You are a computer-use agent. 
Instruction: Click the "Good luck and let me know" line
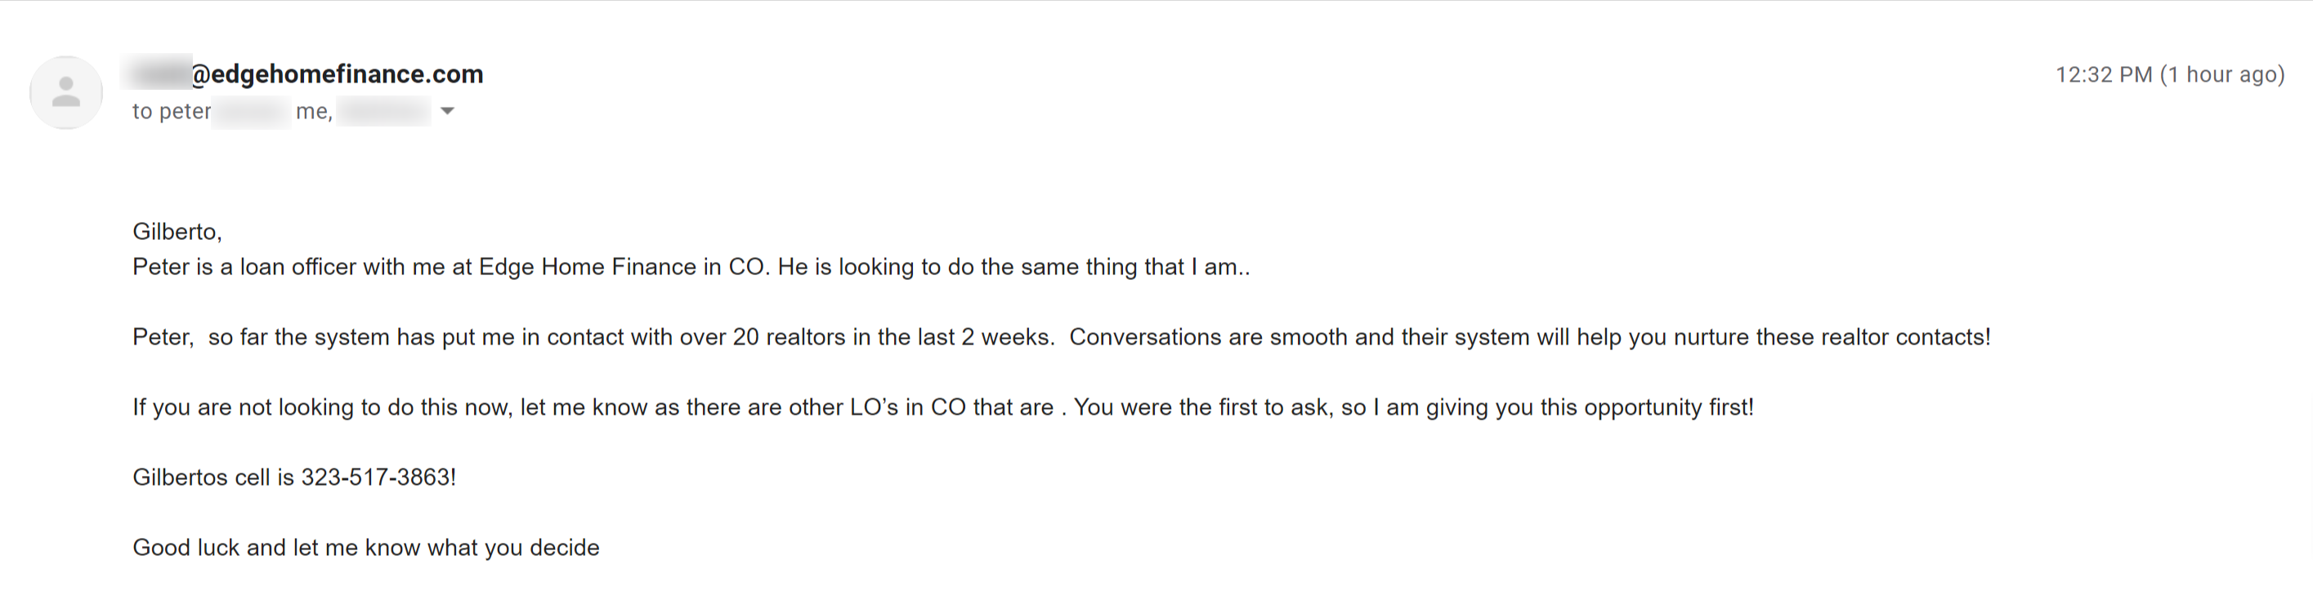(365, 547)
